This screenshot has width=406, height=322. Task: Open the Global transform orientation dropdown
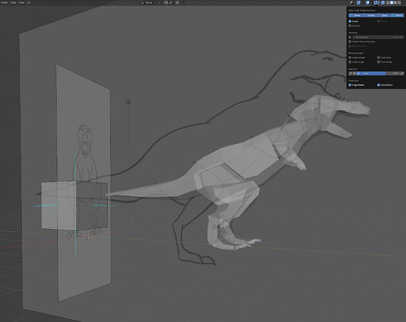click(148, 3)
